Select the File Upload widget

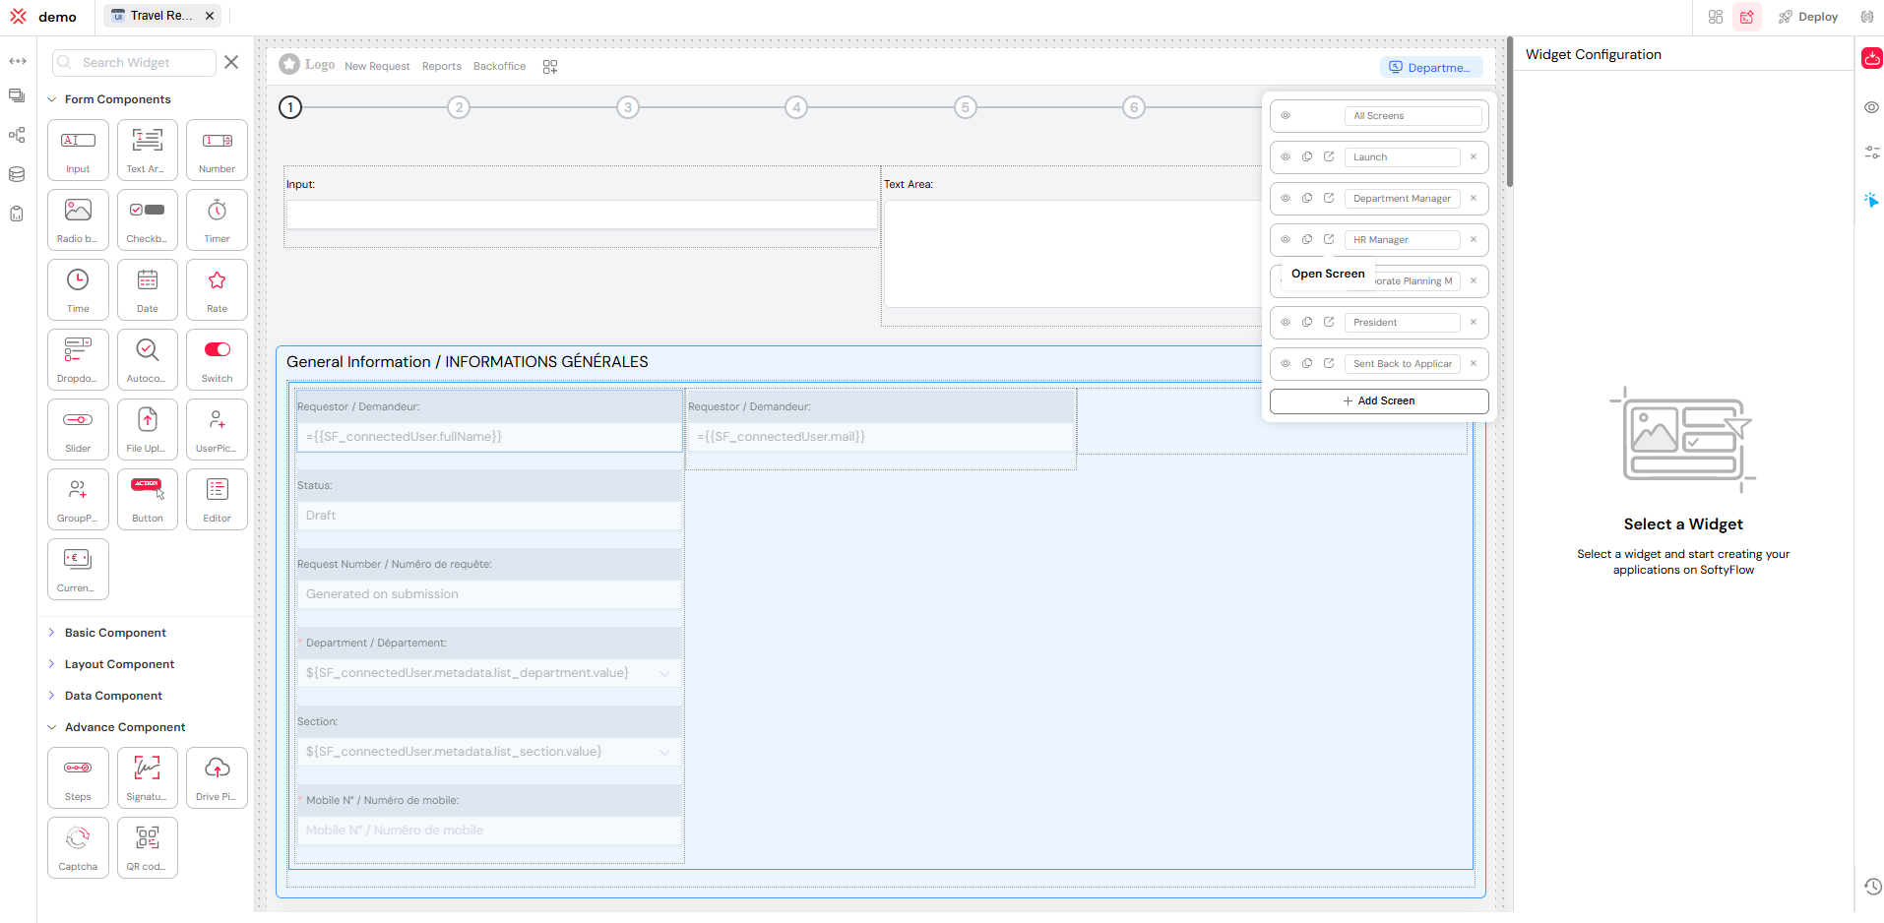coord(147,429)
